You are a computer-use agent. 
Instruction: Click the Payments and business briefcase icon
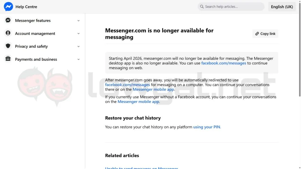[8, 59]
